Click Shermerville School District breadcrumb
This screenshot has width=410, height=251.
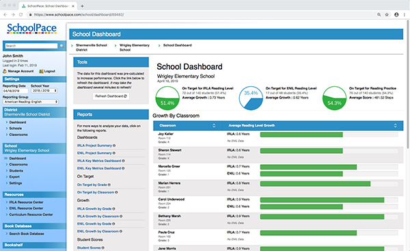(92, 47)
